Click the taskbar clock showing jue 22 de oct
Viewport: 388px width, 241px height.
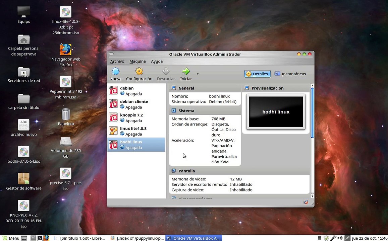[x=370, y=238]
